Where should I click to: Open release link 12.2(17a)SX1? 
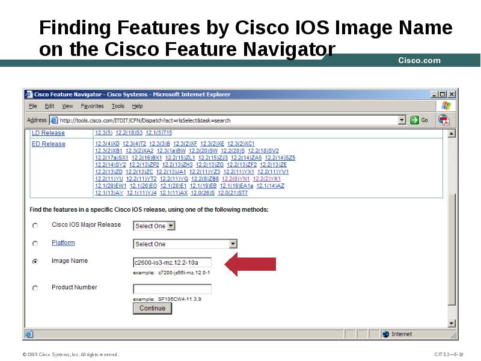click(x=112, y=158)
